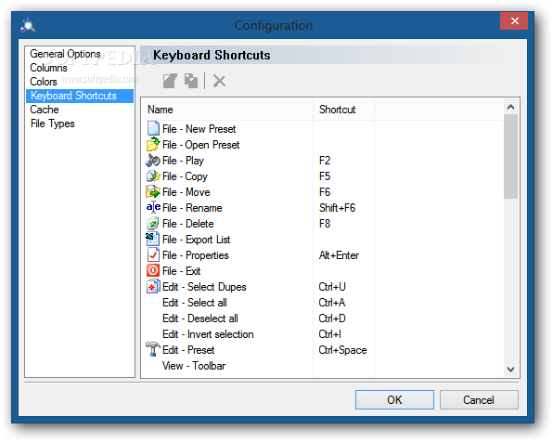Click the F6 shortcut cell

click(x=325, y=192)
